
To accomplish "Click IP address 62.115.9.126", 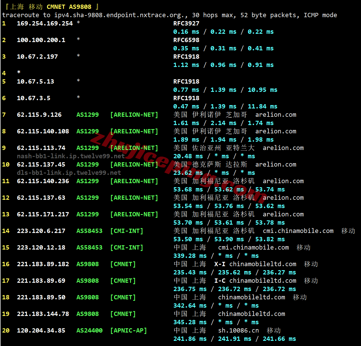I will pos(39,115).
